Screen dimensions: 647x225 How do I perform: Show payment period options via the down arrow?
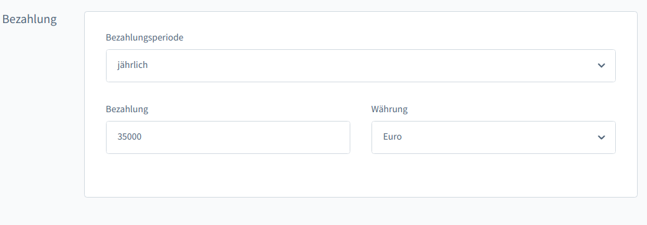click(x=601, y=65)
